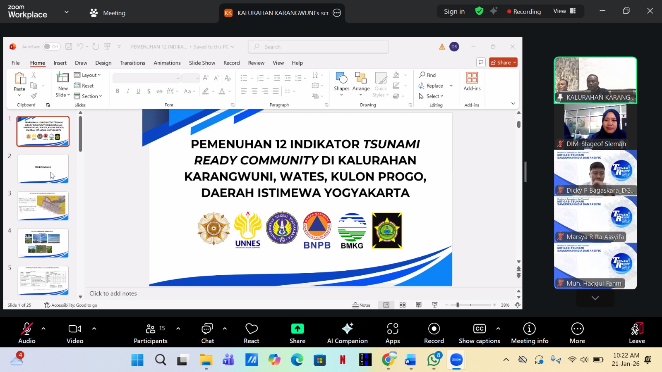Unmute the Audio microphone
The height and width of the screenshot is (372, 662).
tap(27, 329)
